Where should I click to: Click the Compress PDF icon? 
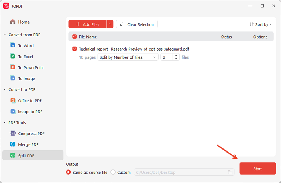(12, 133)
